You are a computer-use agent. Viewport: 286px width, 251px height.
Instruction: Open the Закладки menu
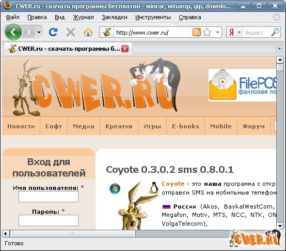(x=115, y=18)
